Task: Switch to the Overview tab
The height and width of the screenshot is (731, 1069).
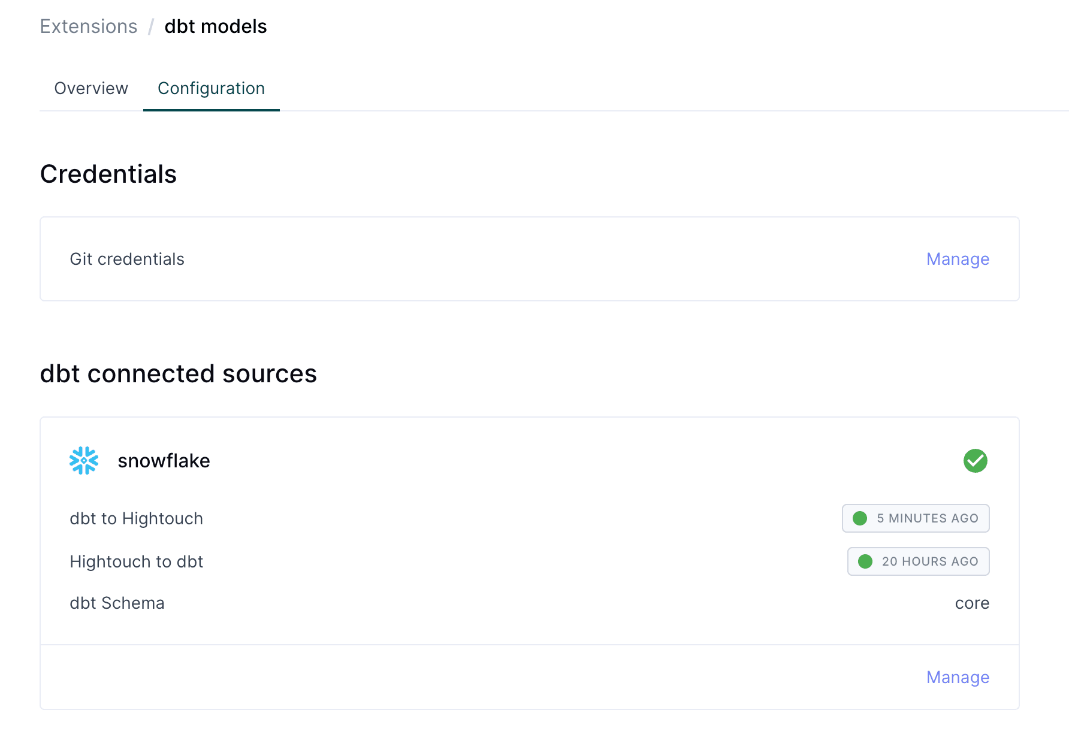Action: pyautogui.click(x=91, y=88)
